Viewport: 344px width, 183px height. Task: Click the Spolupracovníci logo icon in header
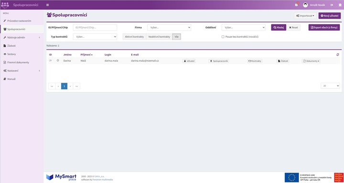[x=5, y=5]
